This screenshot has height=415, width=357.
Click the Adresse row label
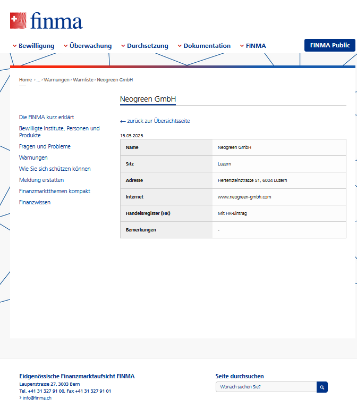click(134, 180)
